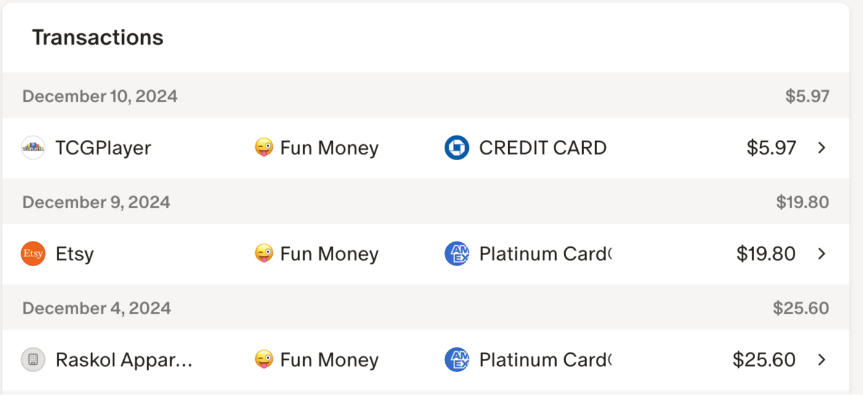Select the Etsy merchant name
Screen dimensions: 863x395
75,254
